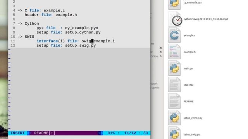Click the bottom eject icon in file manager sidebar
The height and width of the screenshot is (139, 248).
[x=161, y=56]
